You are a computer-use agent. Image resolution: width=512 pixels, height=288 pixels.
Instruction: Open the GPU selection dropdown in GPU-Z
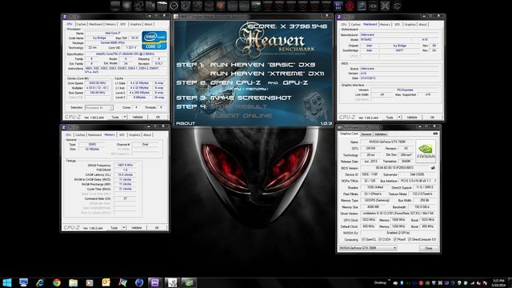pos(368,248)
